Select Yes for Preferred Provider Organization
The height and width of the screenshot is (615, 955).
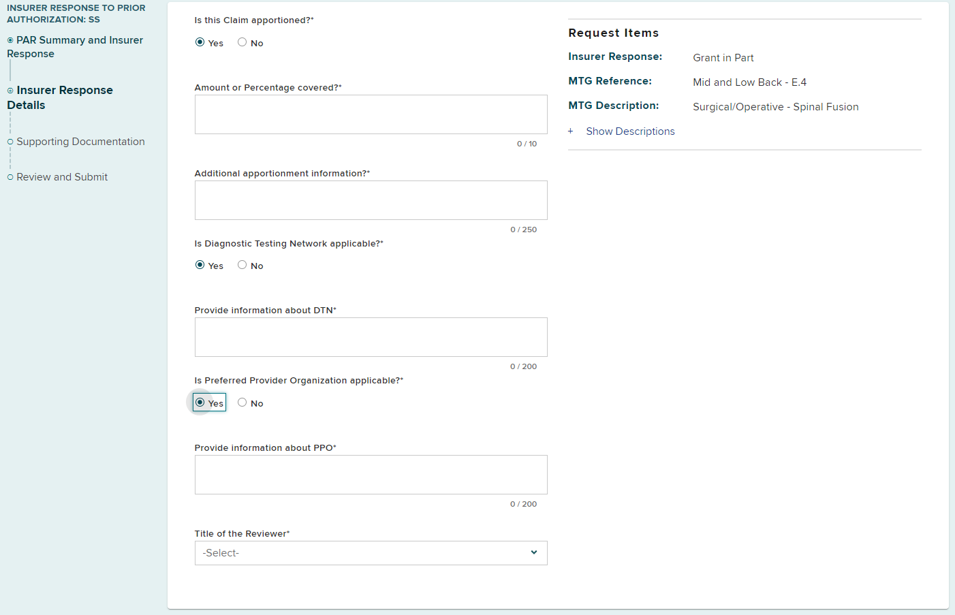200,403
